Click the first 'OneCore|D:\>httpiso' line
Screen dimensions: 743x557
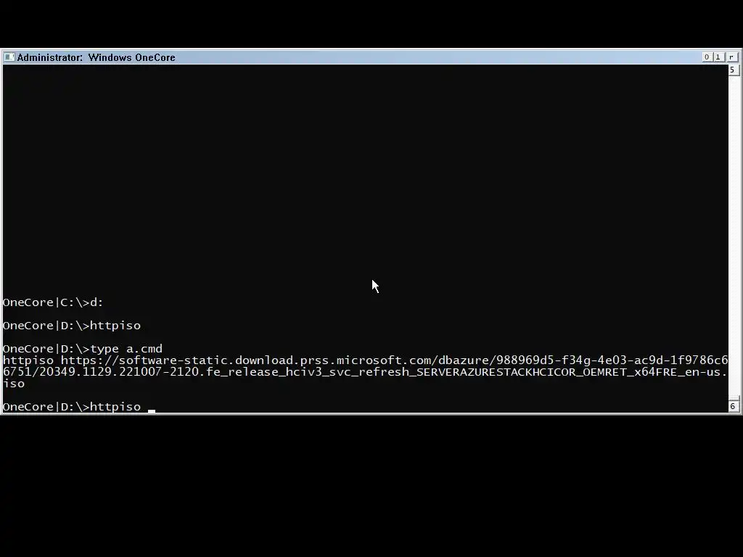72,326
